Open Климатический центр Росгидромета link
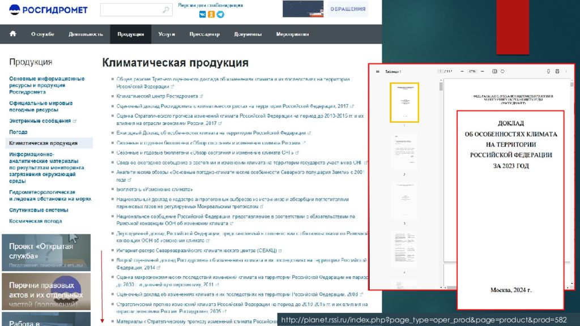580x326 pixels. tap(157, 96)
